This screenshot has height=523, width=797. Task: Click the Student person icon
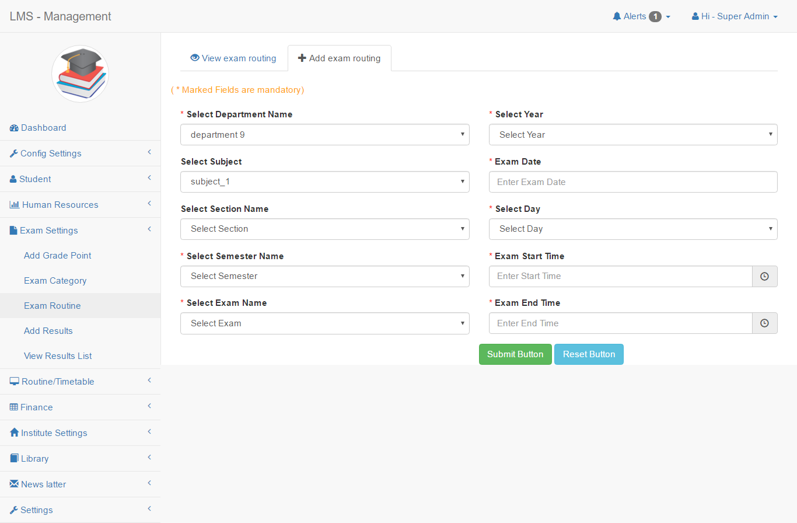pos(13,179)
